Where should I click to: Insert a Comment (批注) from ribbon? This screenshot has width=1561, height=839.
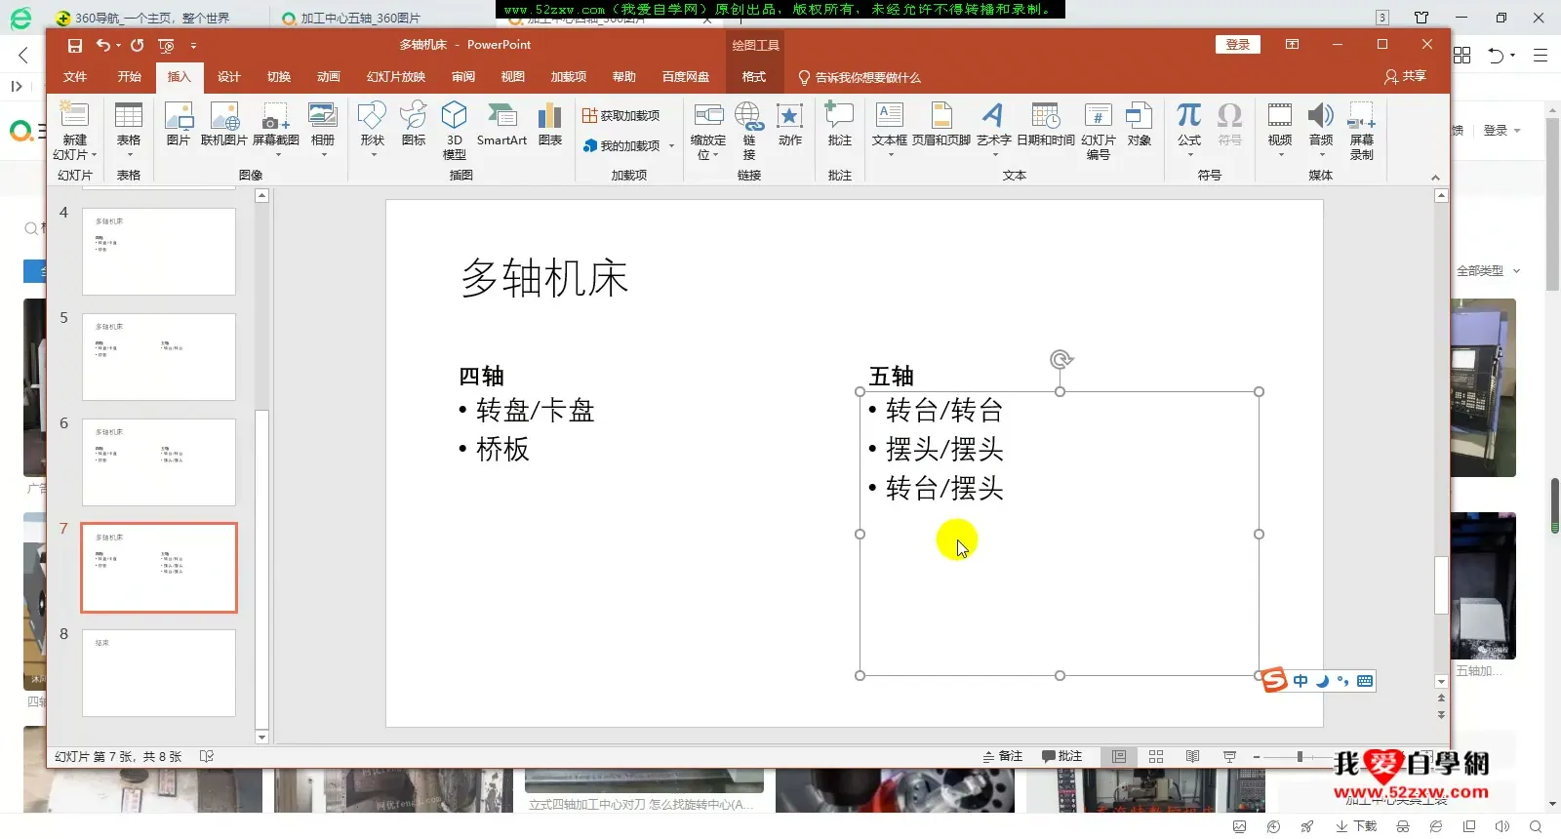point(840,124)
